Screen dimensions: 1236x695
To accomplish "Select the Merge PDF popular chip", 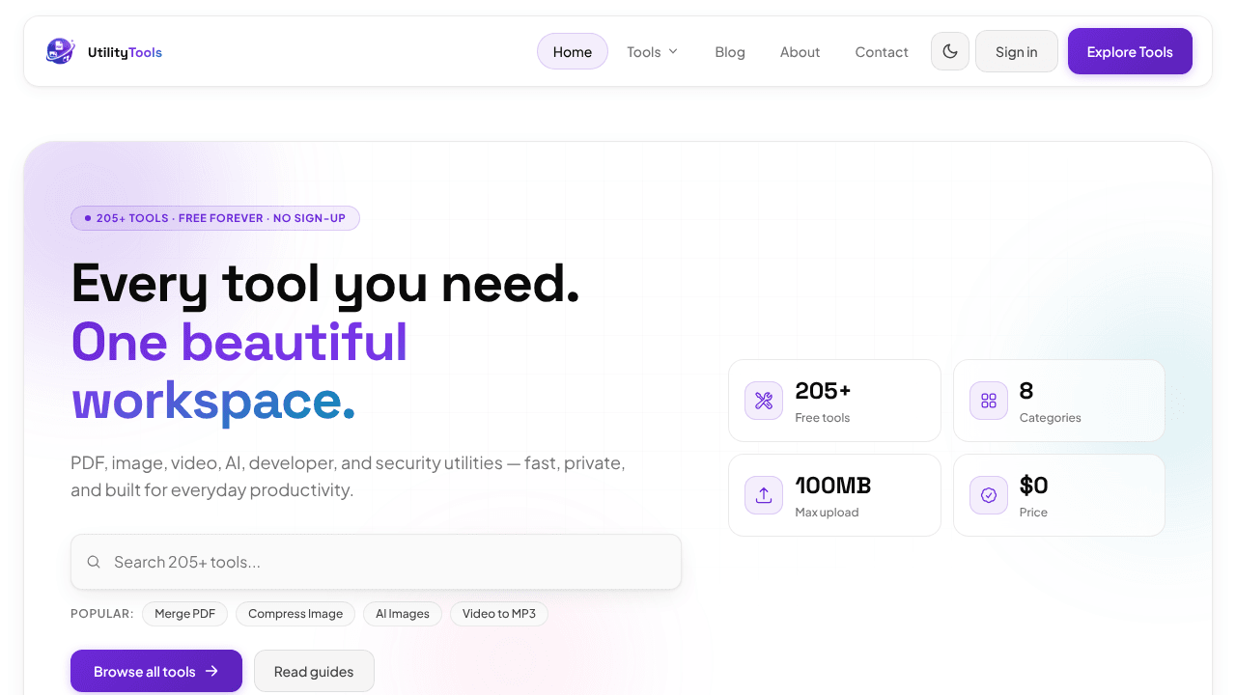I will [x=185, y=614].
